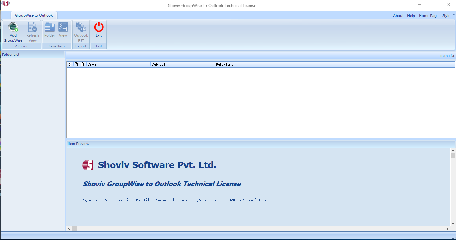
Task: Click the preview pane scroll-down arrow
Action: pyautogui.click(x=453, y=223)
